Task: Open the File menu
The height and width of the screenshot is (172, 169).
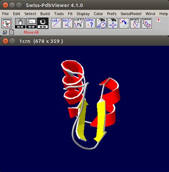Action: pos(5,14)
